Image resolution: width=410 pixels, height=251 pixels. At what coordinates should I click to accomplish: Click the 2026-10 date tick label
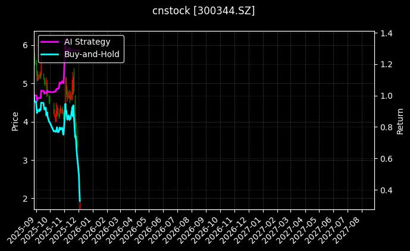coord(210,226)
